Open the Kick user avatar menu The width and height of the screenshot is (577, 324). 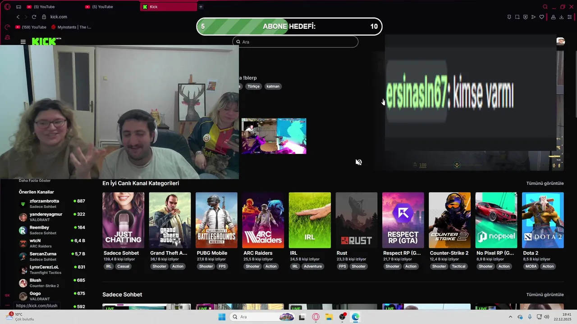point(561,41)
